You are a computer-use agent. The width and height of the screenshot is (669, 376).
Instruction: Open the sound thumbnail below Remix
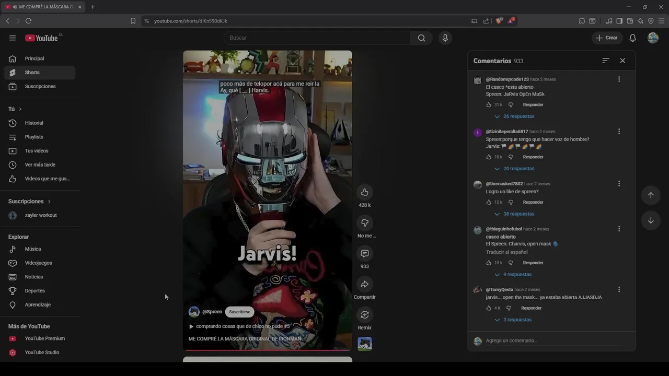tap(365, 344)
